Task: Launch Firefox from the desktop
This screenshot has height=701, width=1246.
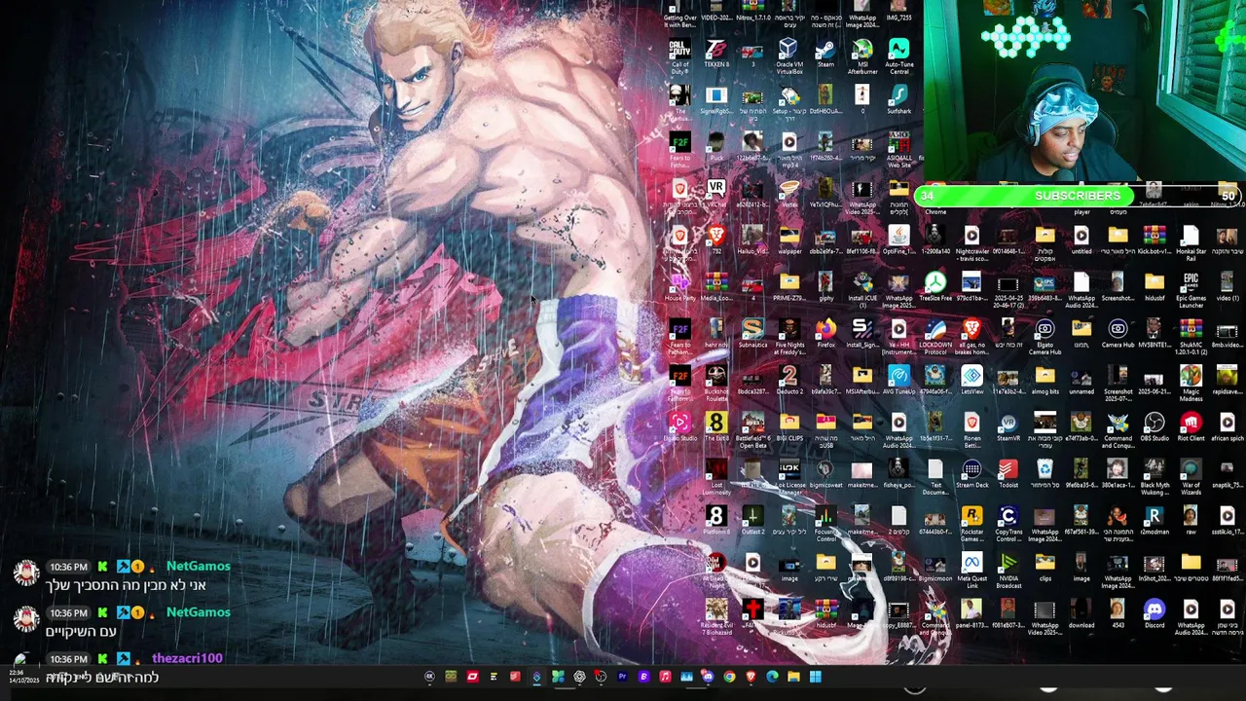Action: point(825,333)
